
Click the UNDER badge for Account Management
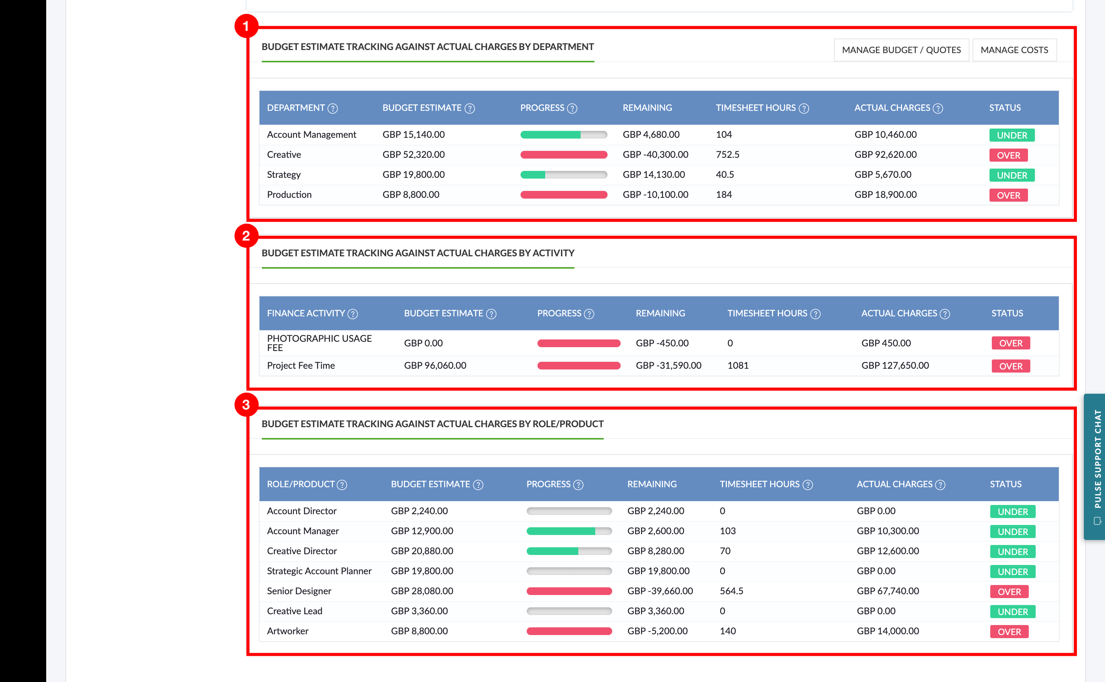coord(1012,135)
